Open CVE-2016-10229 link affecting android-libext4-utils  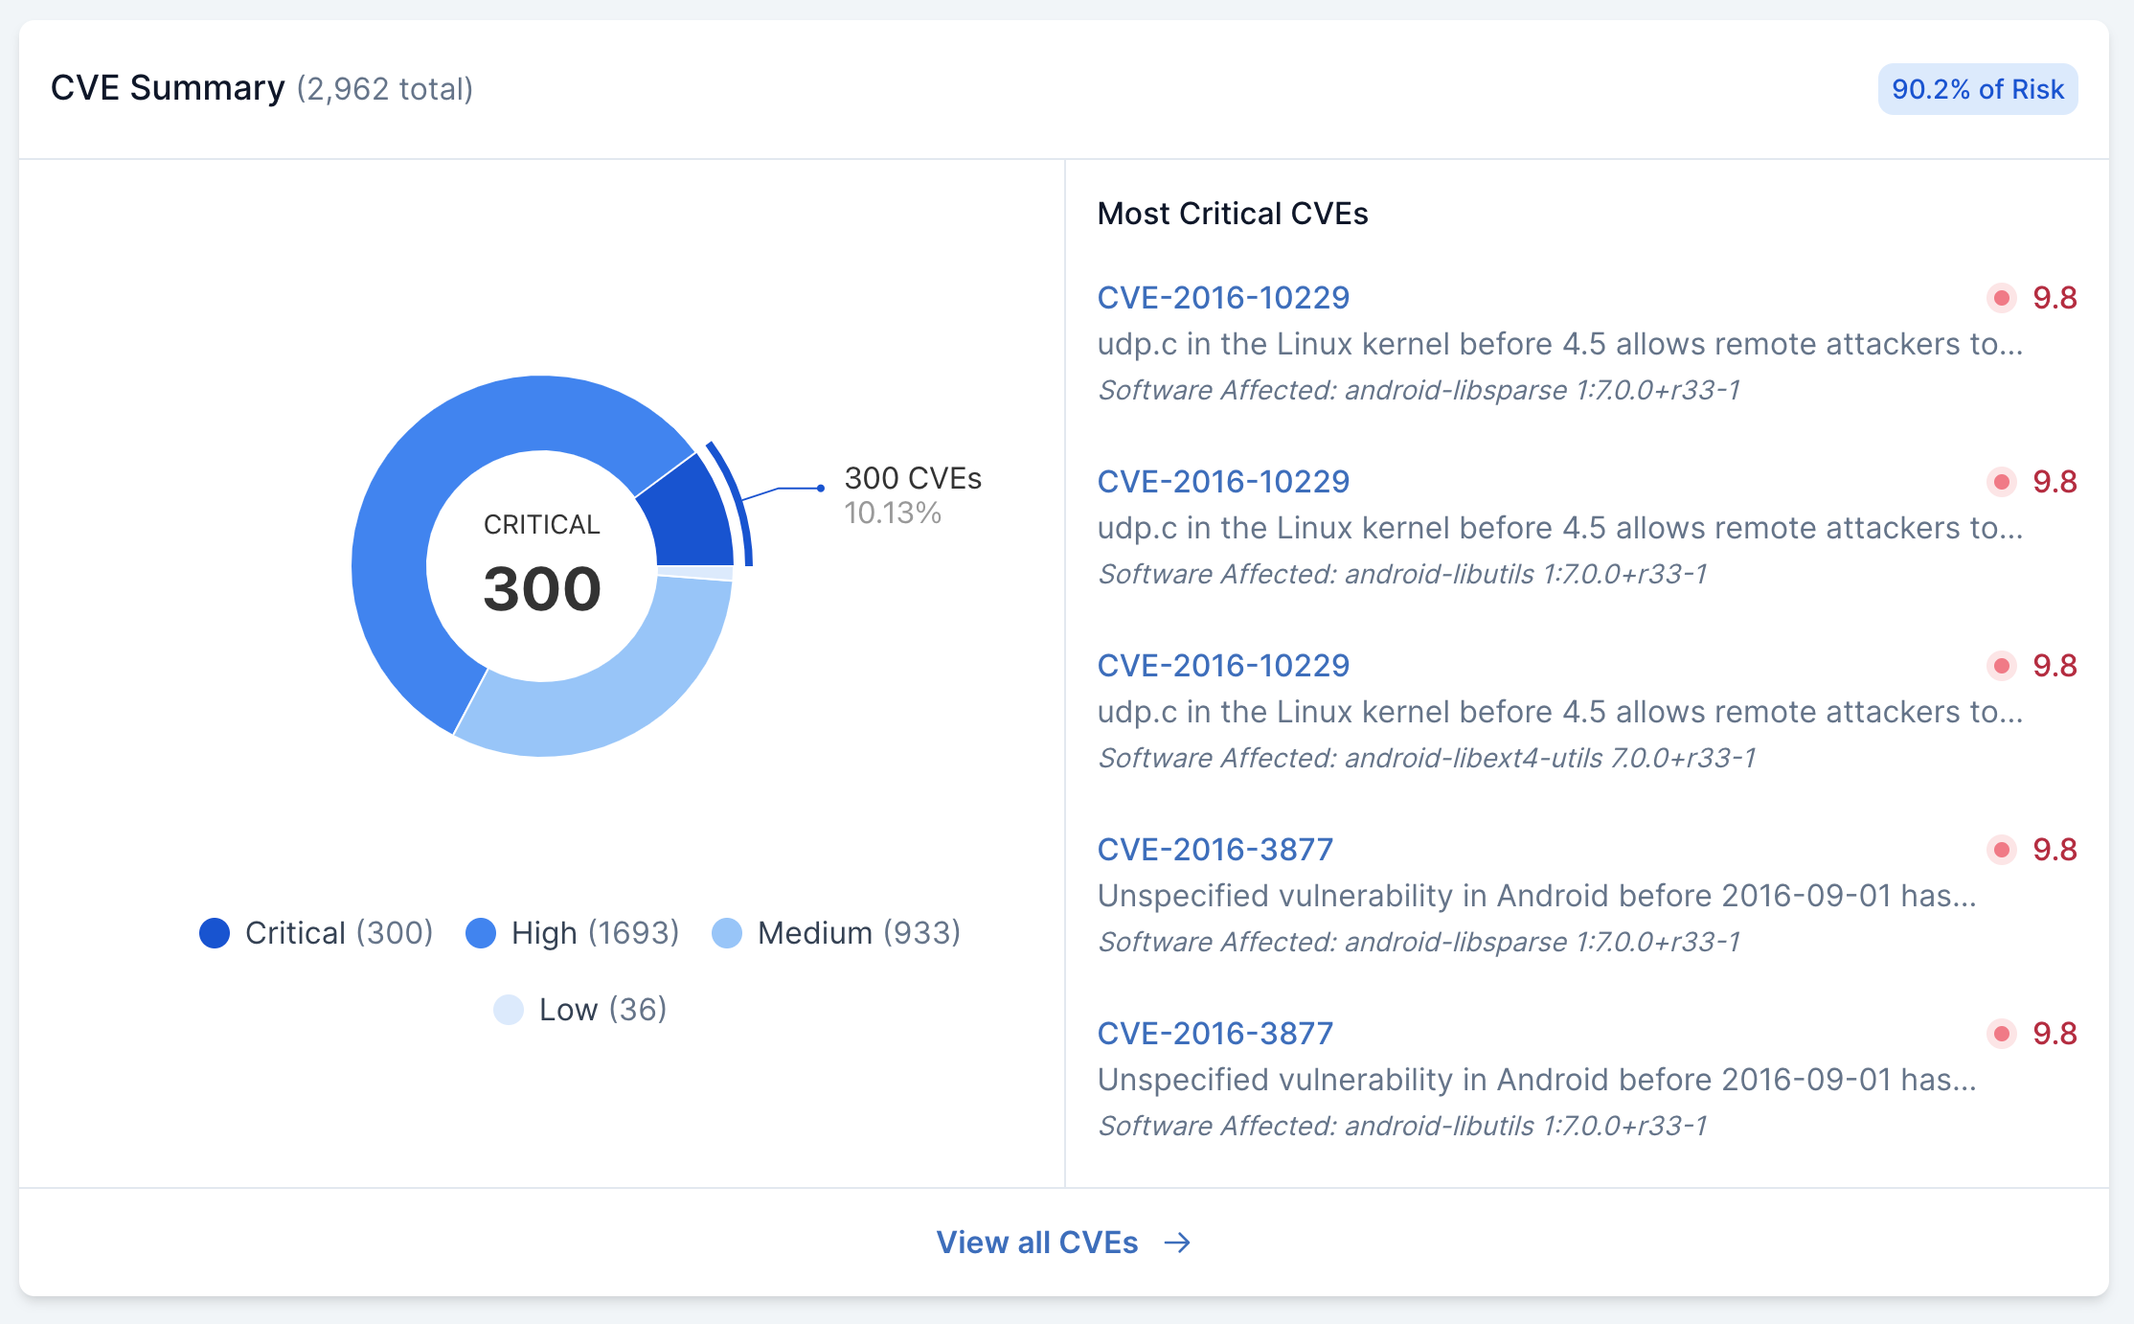1223,666
